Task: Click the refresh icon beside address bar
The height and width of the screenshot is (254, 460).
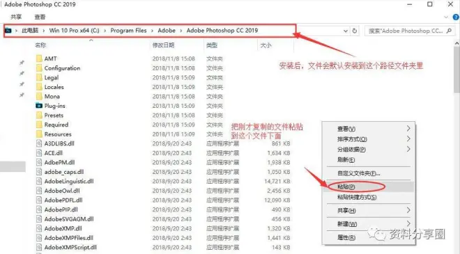Action: click(x=355, y=31)
